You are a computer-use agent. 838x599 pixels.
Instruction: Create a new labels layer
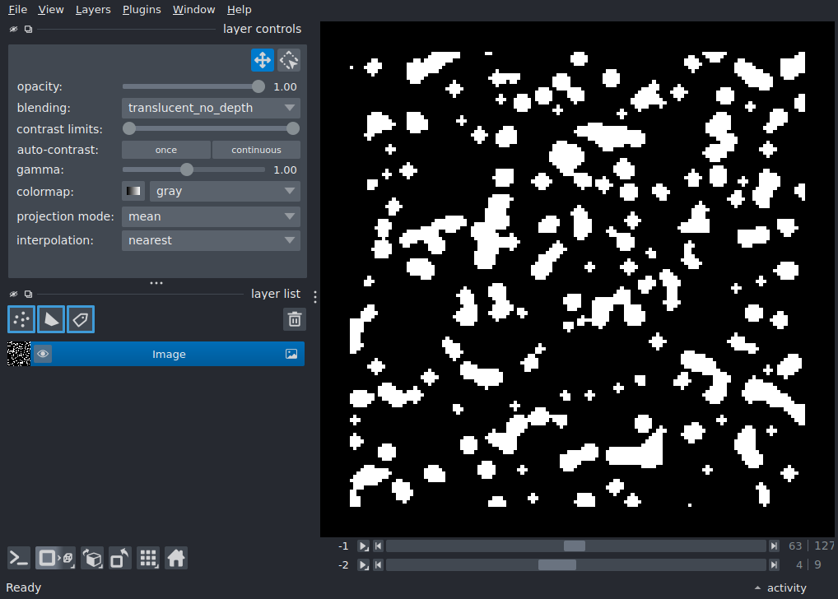[x=81, y=319]
